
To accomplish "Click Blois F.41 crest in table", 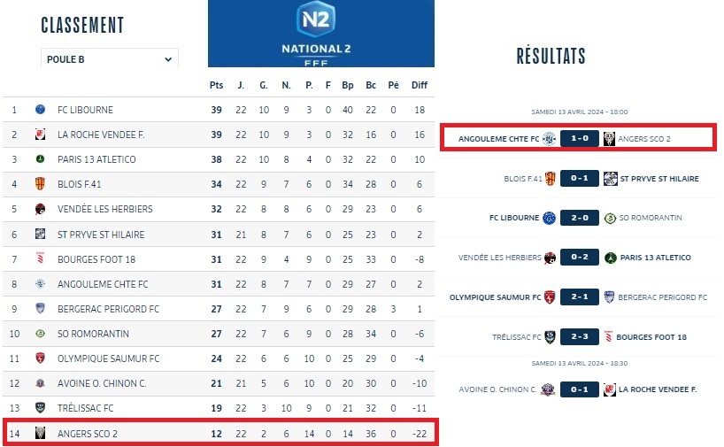I will click(40, 184).
